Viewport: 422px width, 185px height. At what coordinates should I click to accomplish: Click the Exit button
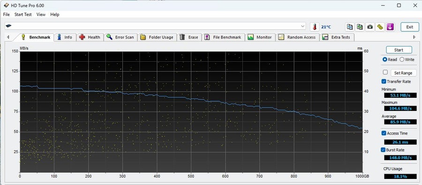tap(410, 27)
